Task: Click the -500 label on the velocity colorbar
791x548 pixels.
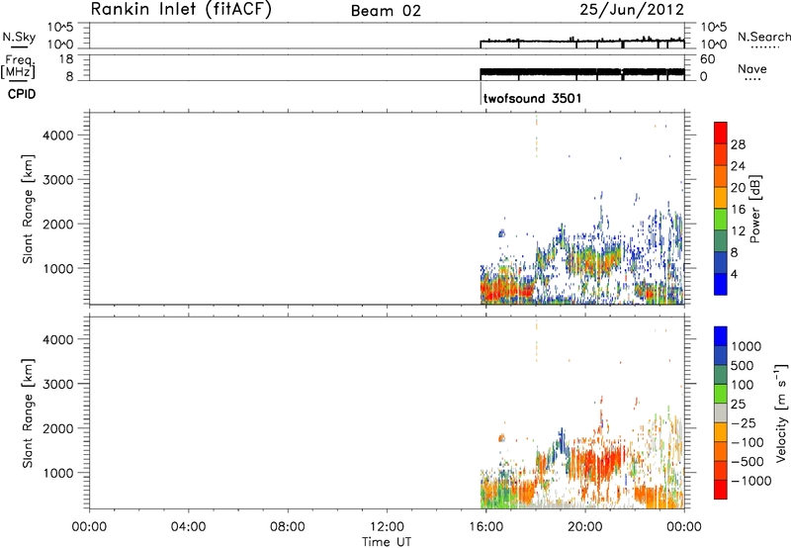Action: coord(747,461)
